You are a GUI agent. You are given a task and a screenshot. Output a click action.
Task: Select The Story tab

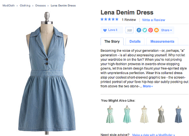pos(112,42)
